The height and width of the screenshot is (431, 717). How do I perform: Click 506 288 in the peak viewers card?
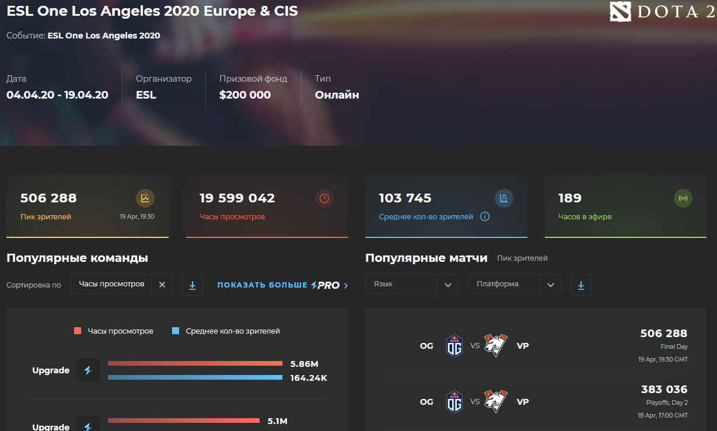48,198
